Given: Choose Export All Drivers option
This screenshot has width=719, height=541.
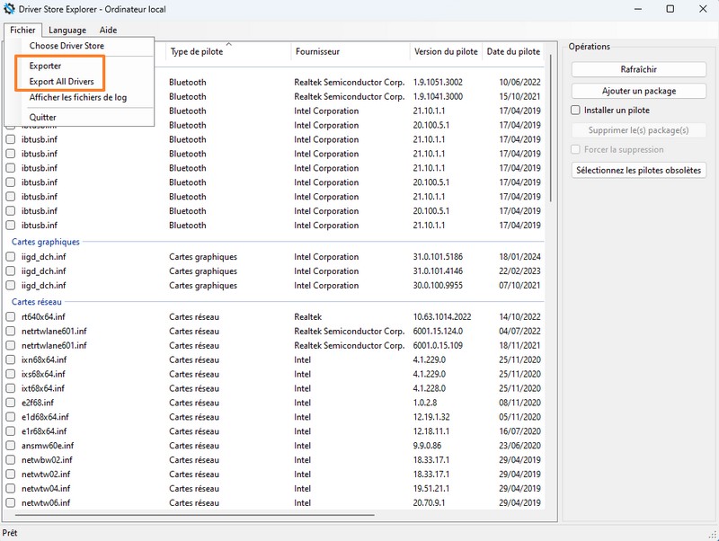Looking at the screenshot, I should pyautogui.click(x=61, y=82).
